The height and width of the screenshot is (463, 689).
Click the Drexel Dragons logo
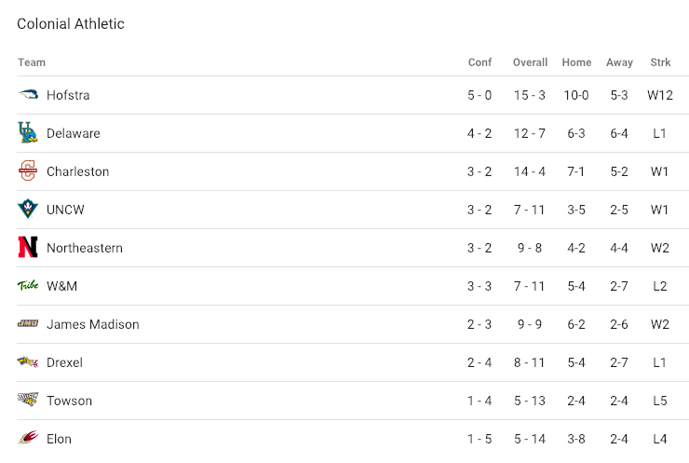click(x=28, y=362)
